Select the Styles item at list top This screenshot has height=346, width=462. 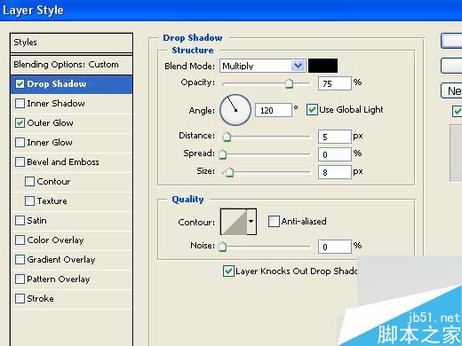click(x=71, y=43)
